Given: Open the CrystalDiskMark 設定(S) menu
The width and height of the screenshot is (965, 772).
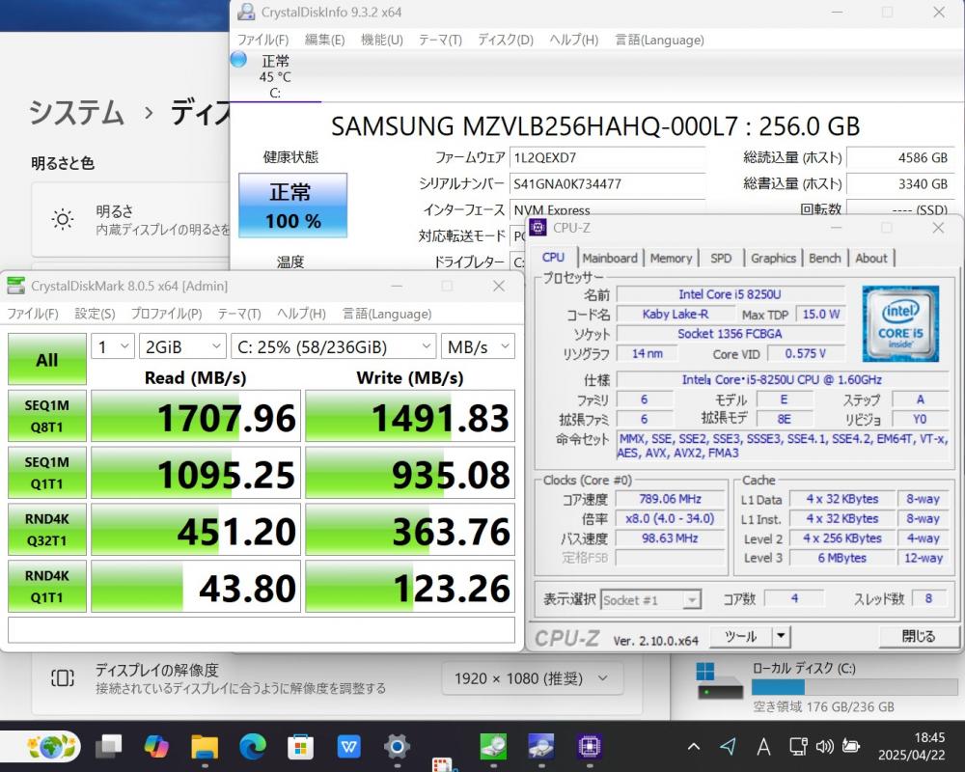Looking at the screenshot, I should pos(95,314).
